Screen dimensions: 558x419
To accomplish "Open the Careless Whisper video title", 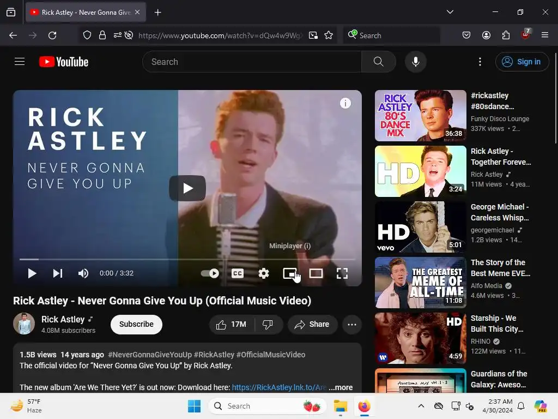I will [500, 212].
